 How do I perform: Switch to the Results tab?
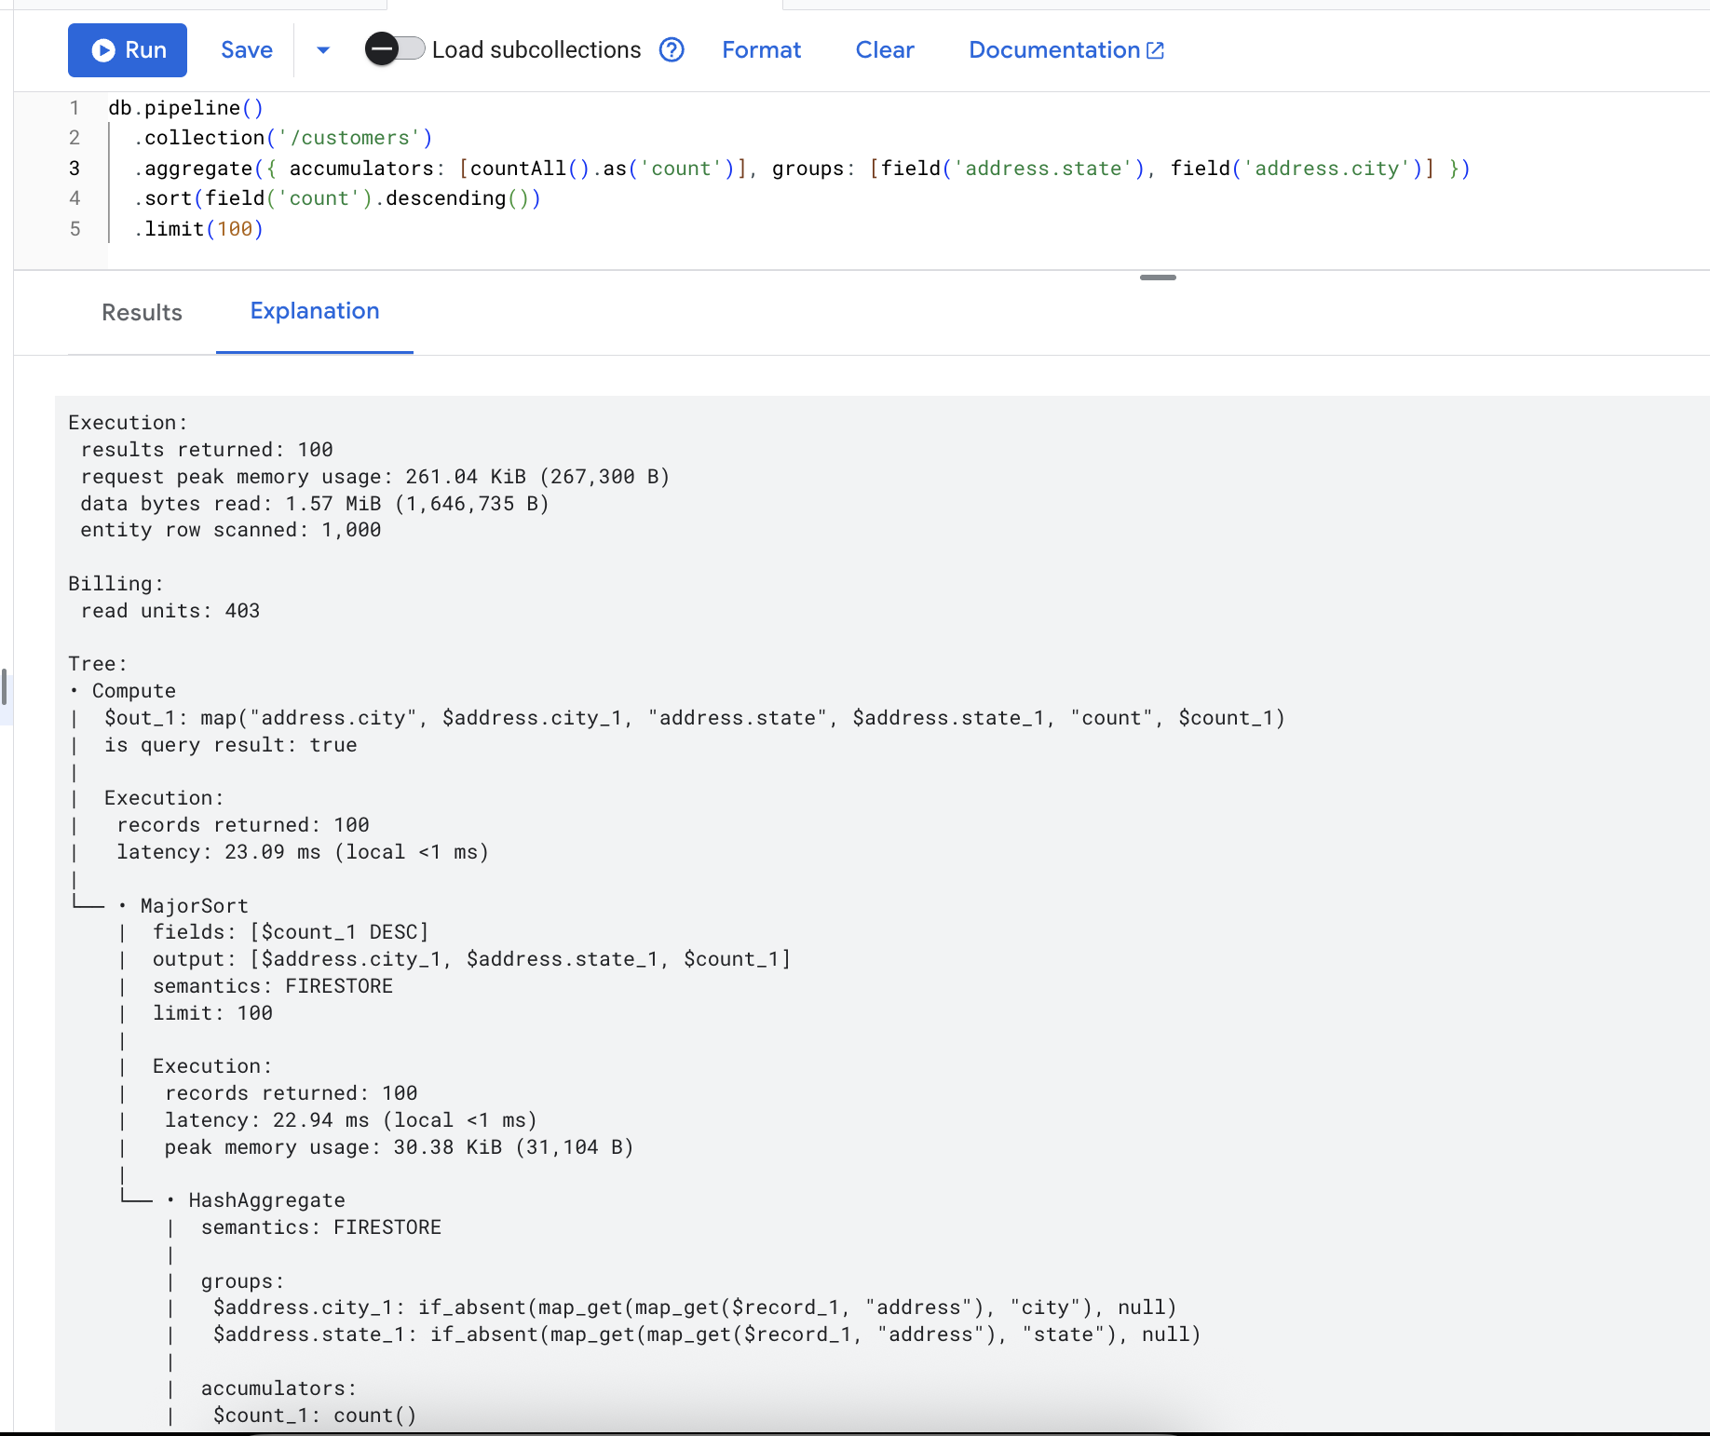tap(142, 313)
